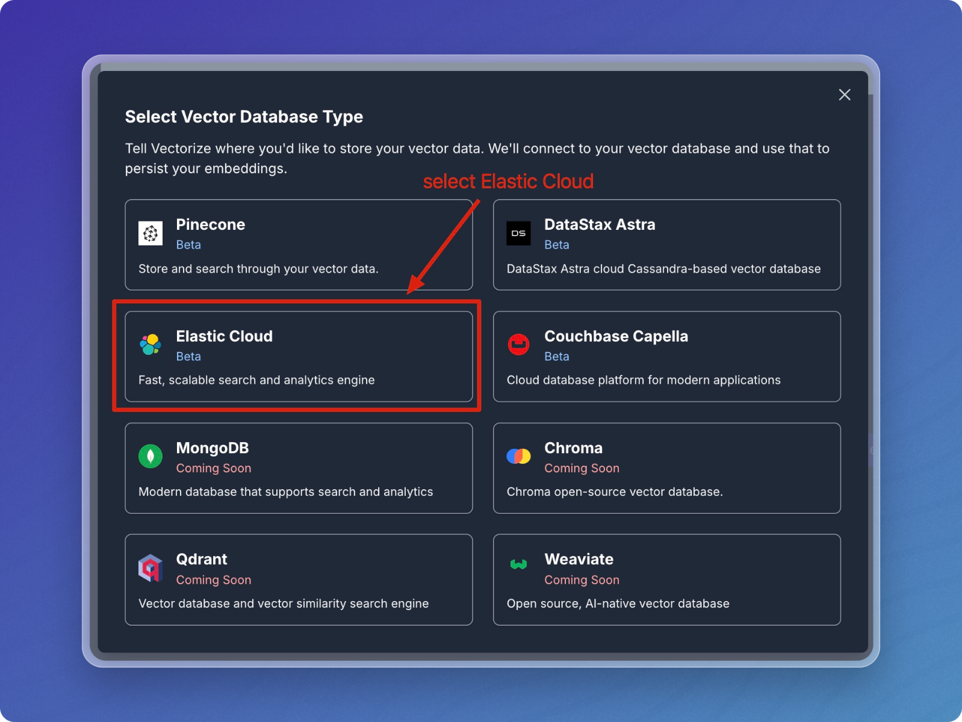This screenshot has height=722, width=962.
Task: Select the Pinecone card title
Action: pos(211,224)
